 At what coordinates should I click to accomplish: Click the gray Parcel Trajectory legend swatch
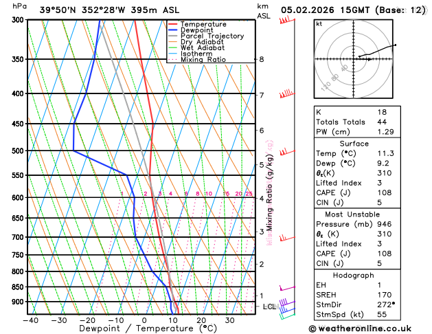[x=173, y=36]
